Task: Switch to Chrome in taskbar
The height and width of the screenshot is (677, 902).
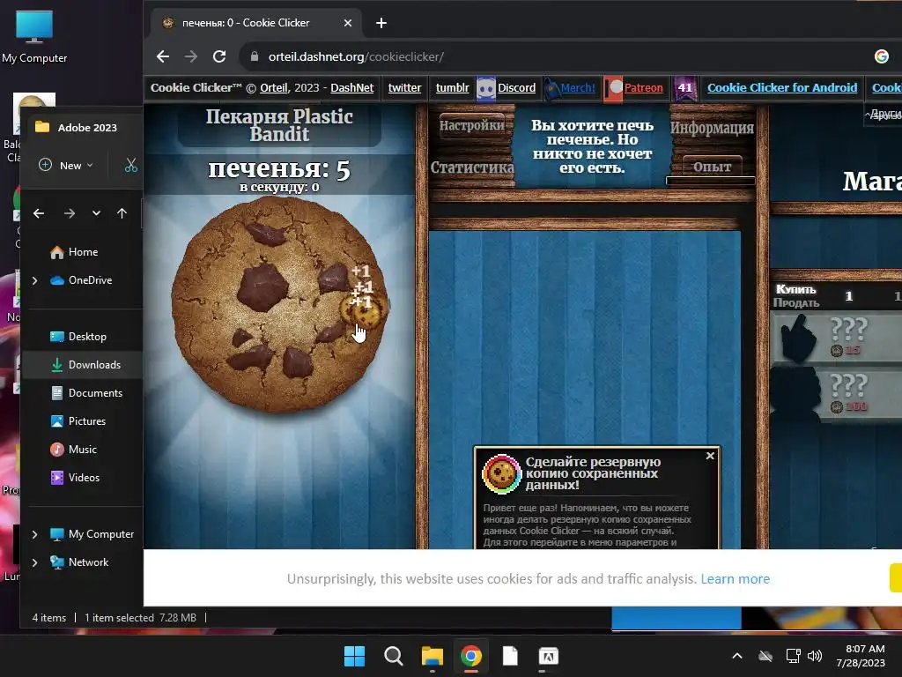Action: coord(471,656)
